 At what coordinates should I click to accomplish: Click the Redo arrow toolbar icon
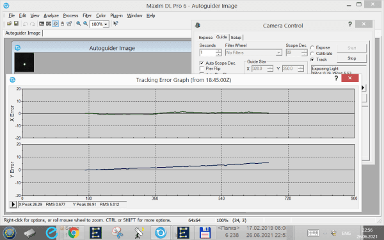[x=33, y=24]
